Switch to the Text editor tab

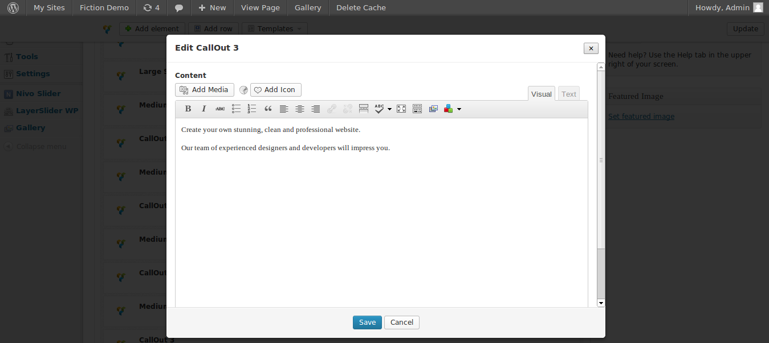[x=569, y=94]
